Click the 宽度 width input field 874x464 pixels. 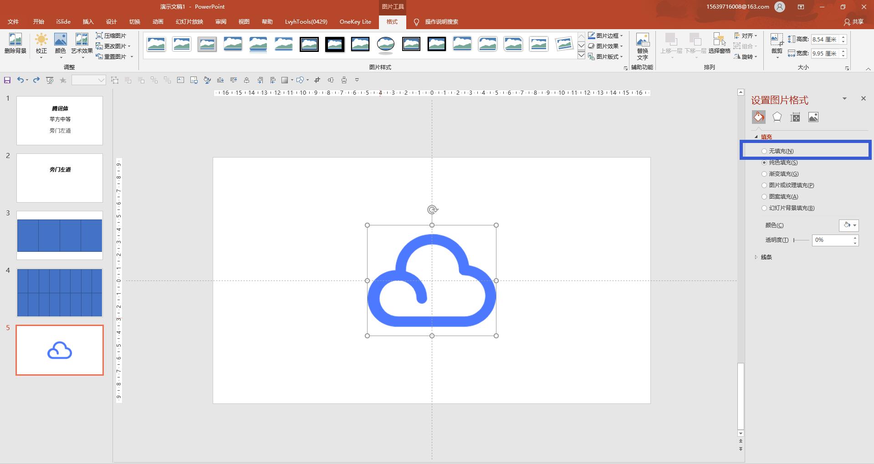pyautogui.click(x=825, y=53)
